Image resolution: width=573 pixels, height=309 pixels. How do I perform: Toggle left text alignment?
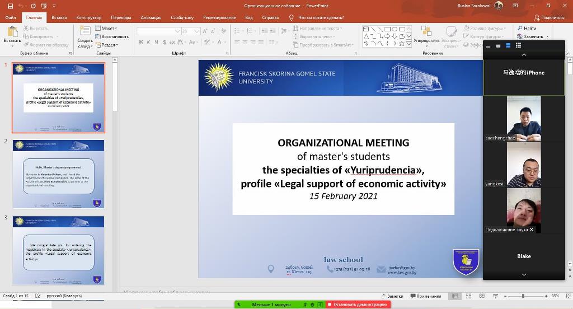pyautogui.click(x=237, y=43)
